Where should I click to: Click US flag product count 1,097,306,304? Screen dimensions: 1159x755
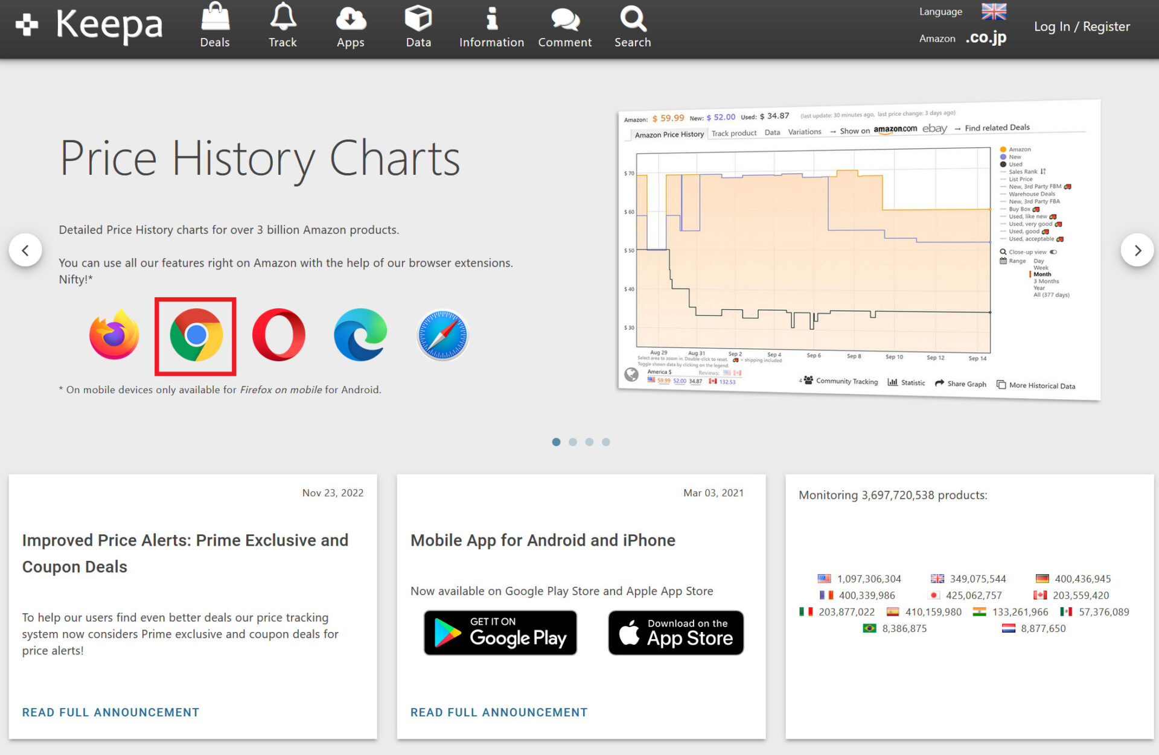pyautogui.click(x=859, y=579)
